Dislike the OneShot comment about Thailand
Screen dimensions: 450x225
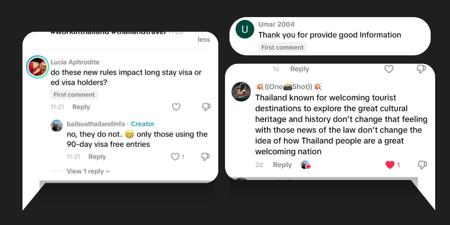[422, 165]
